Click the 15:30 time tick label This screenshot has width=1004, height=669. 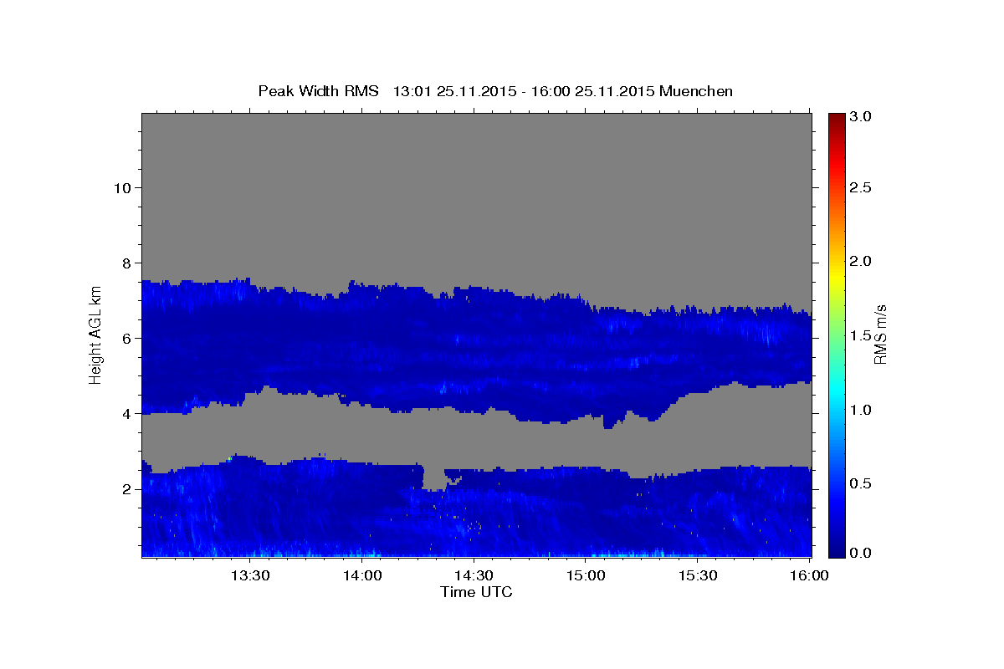[x=697, y=575]
